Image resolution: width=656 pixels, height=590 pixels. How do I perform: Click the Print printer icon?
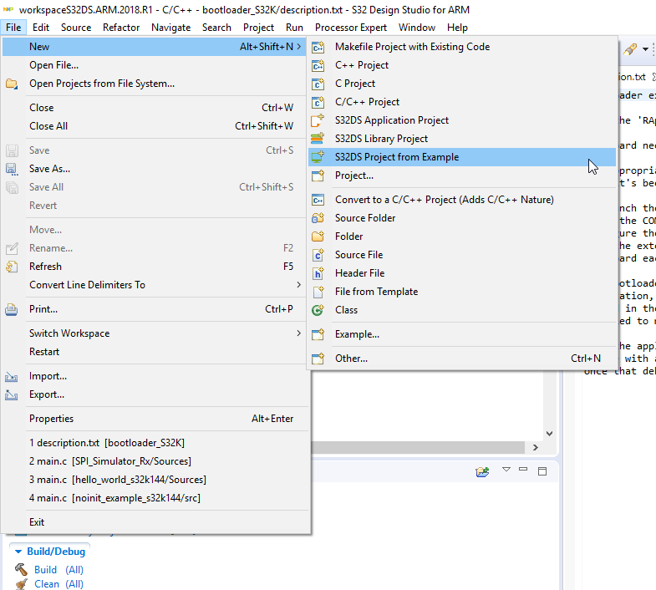coord(12,310)
